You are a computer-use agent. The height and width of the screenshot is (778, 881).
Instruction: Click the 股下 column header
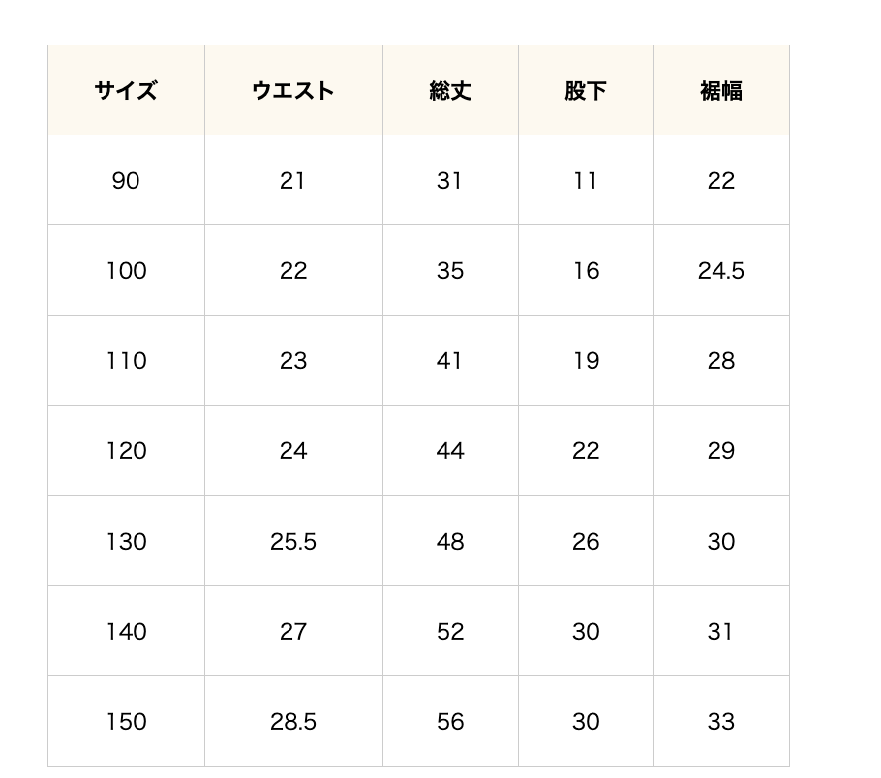click(586, 91)
